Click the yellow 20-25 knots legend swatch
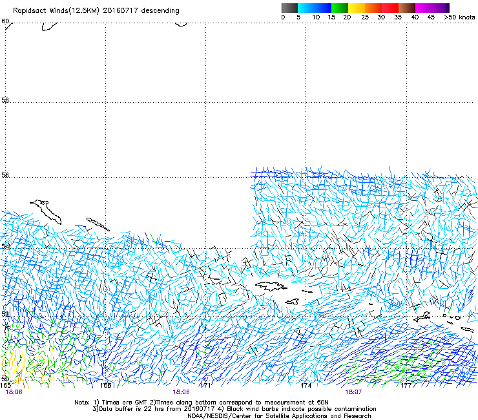The height and width of the screenshot is (420, 478). click(x=357, y=8)
